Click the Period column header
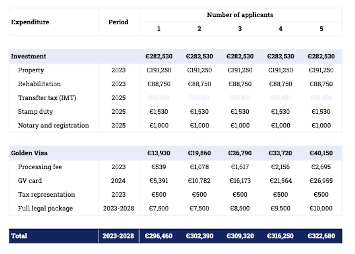Viewport: 355px width, 254px height. click(118, 22)
